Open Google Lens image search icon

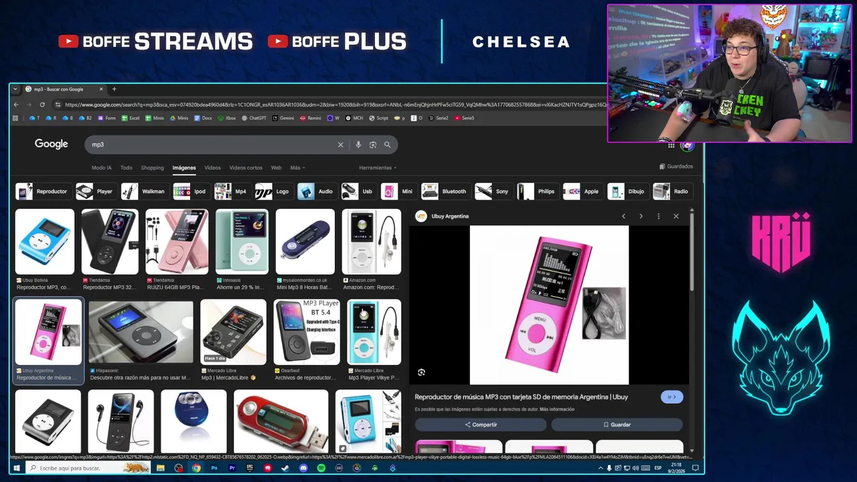coord(373,145)
